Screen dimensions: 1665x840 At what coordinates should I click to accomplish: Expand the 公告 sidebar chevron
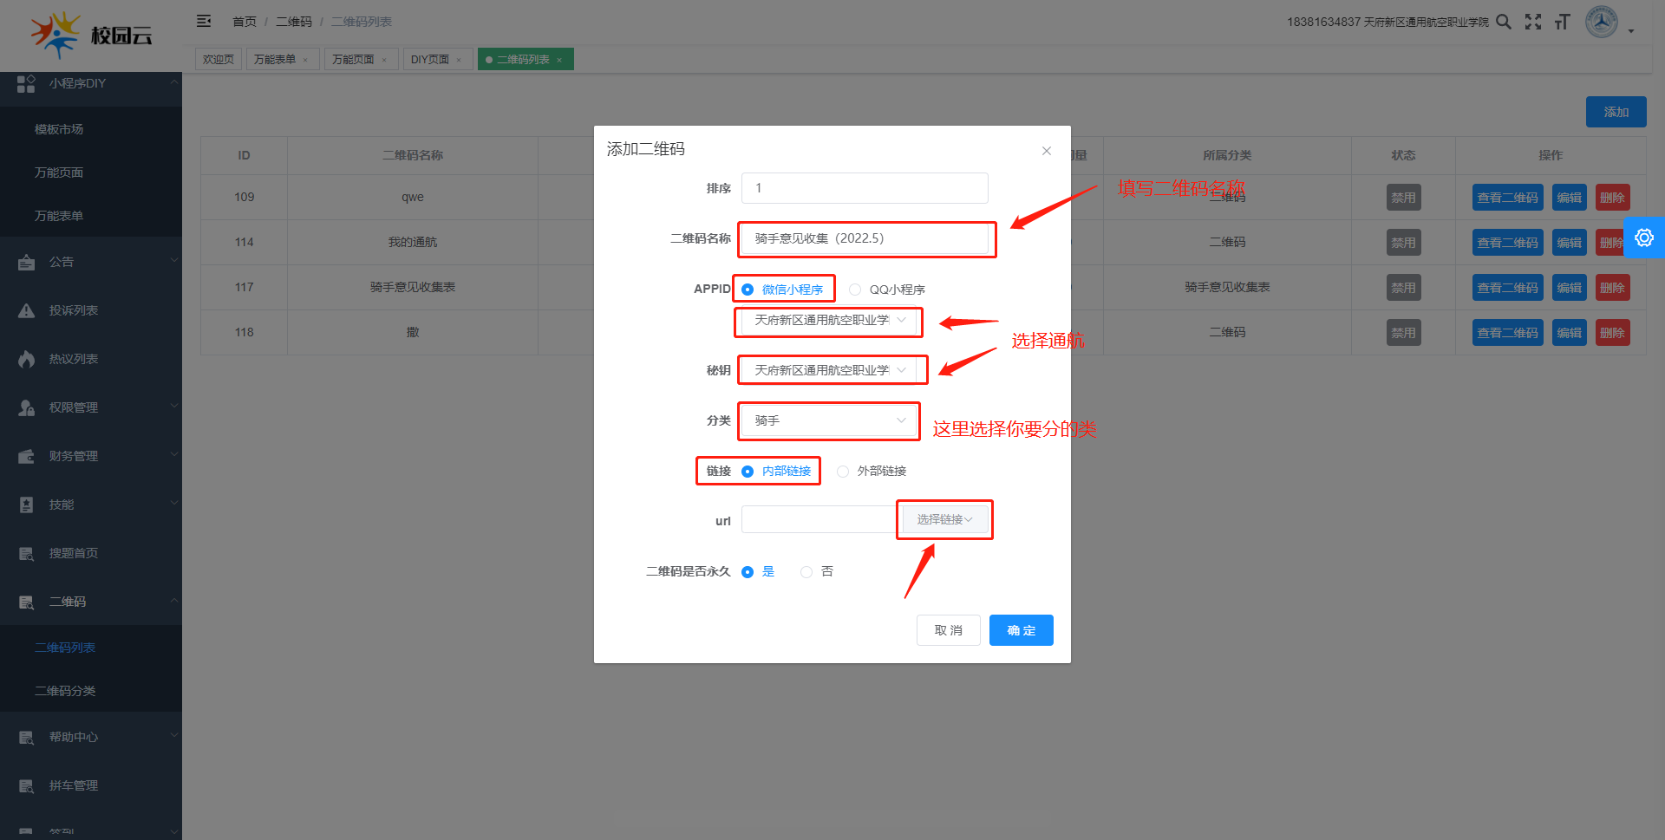point(173,260)
